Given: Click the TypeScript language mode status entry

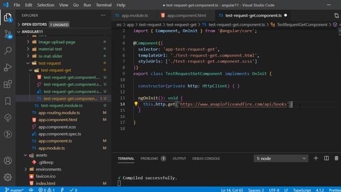Looking at the screenshot, I should pos(302,190).
